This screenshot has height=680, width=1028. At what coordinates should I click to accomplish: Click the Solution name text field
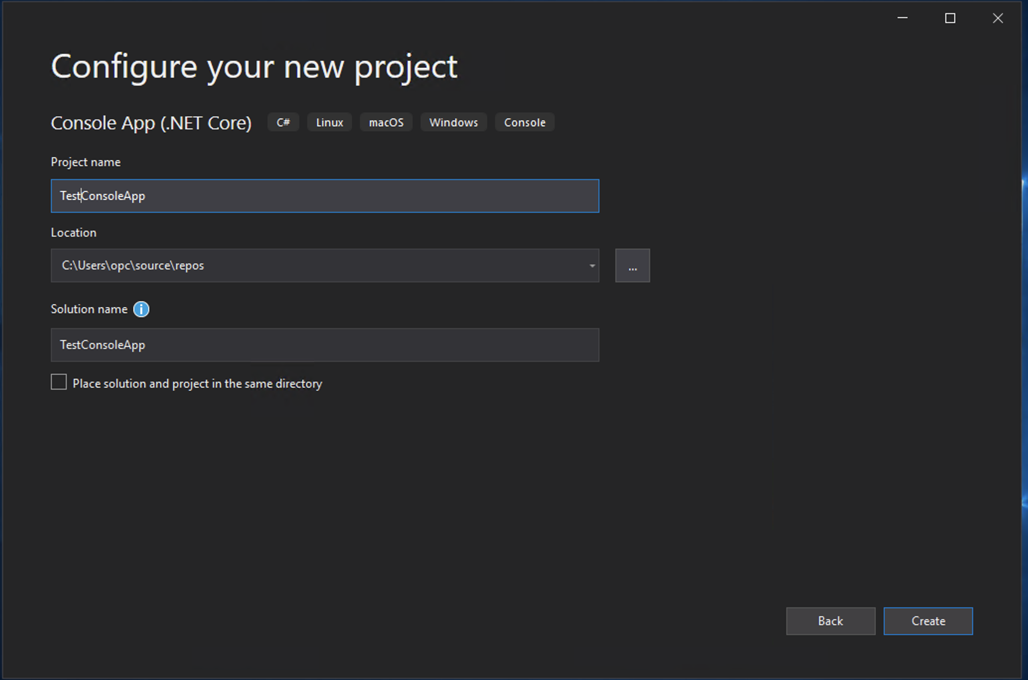pos(325,345)
